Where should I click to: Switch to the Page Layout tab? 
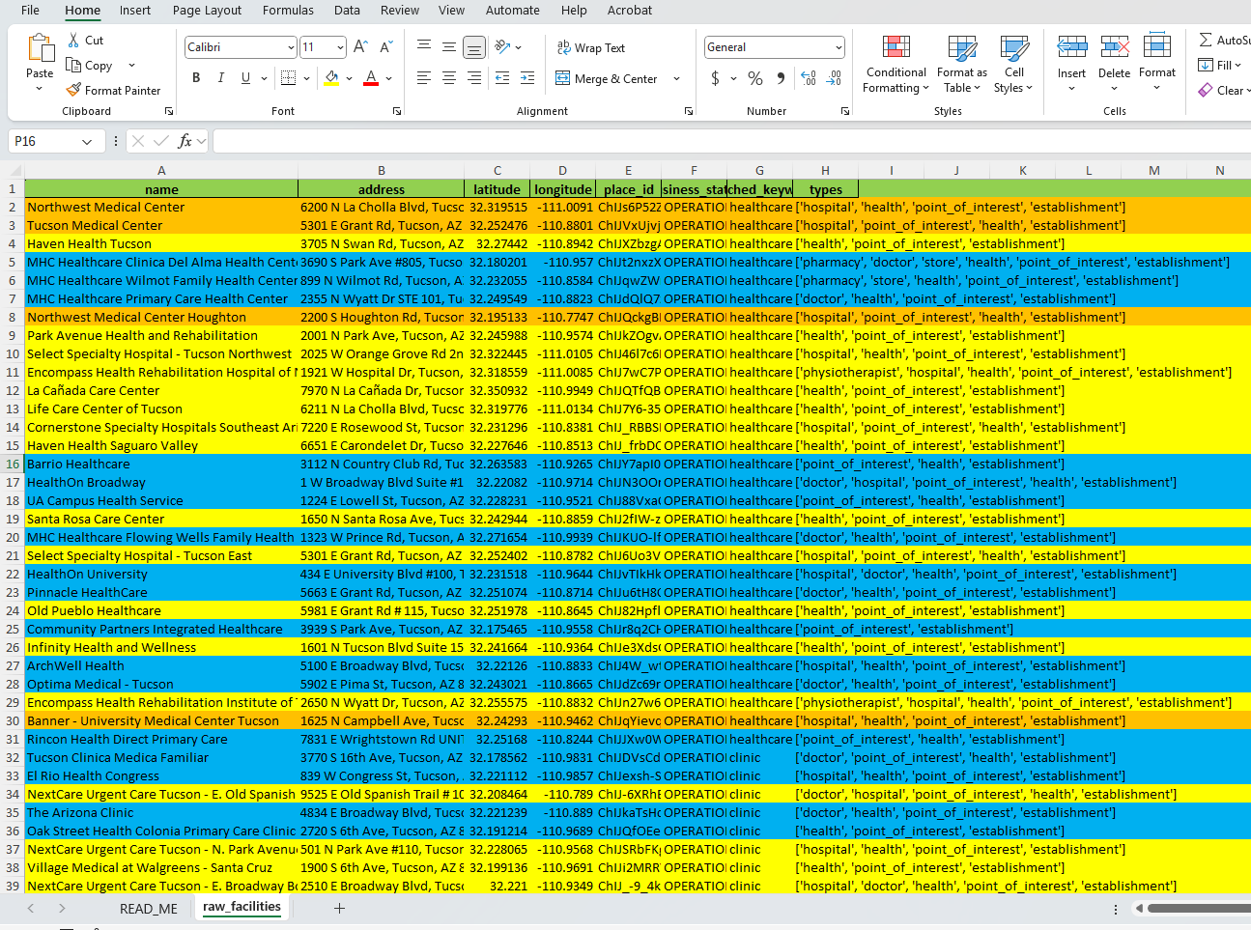(207, 11)
